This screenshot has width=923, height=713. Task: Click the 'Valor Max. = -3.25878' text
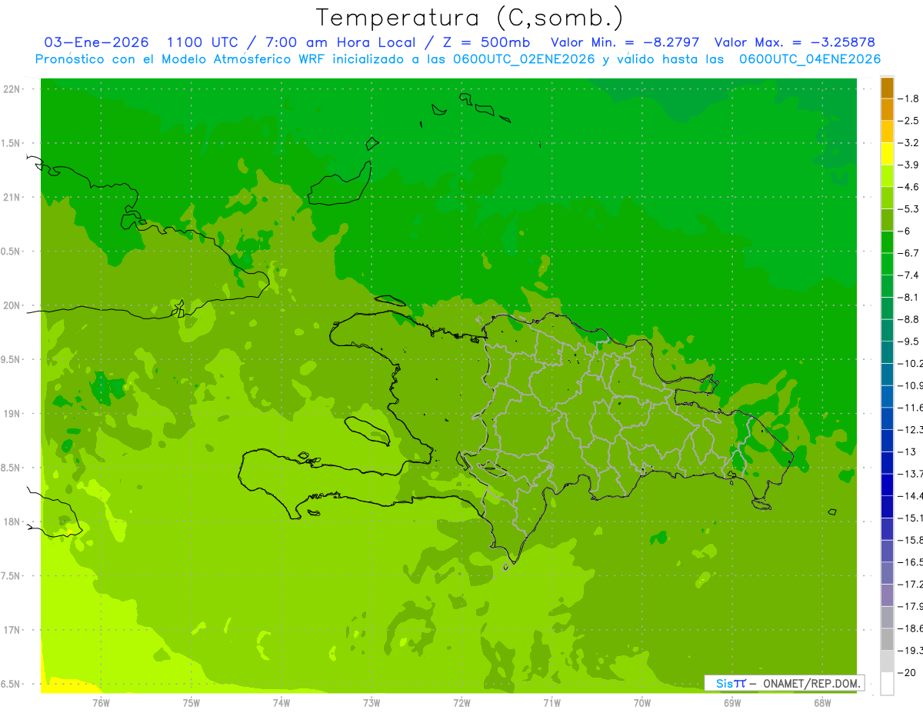[795, 42]
